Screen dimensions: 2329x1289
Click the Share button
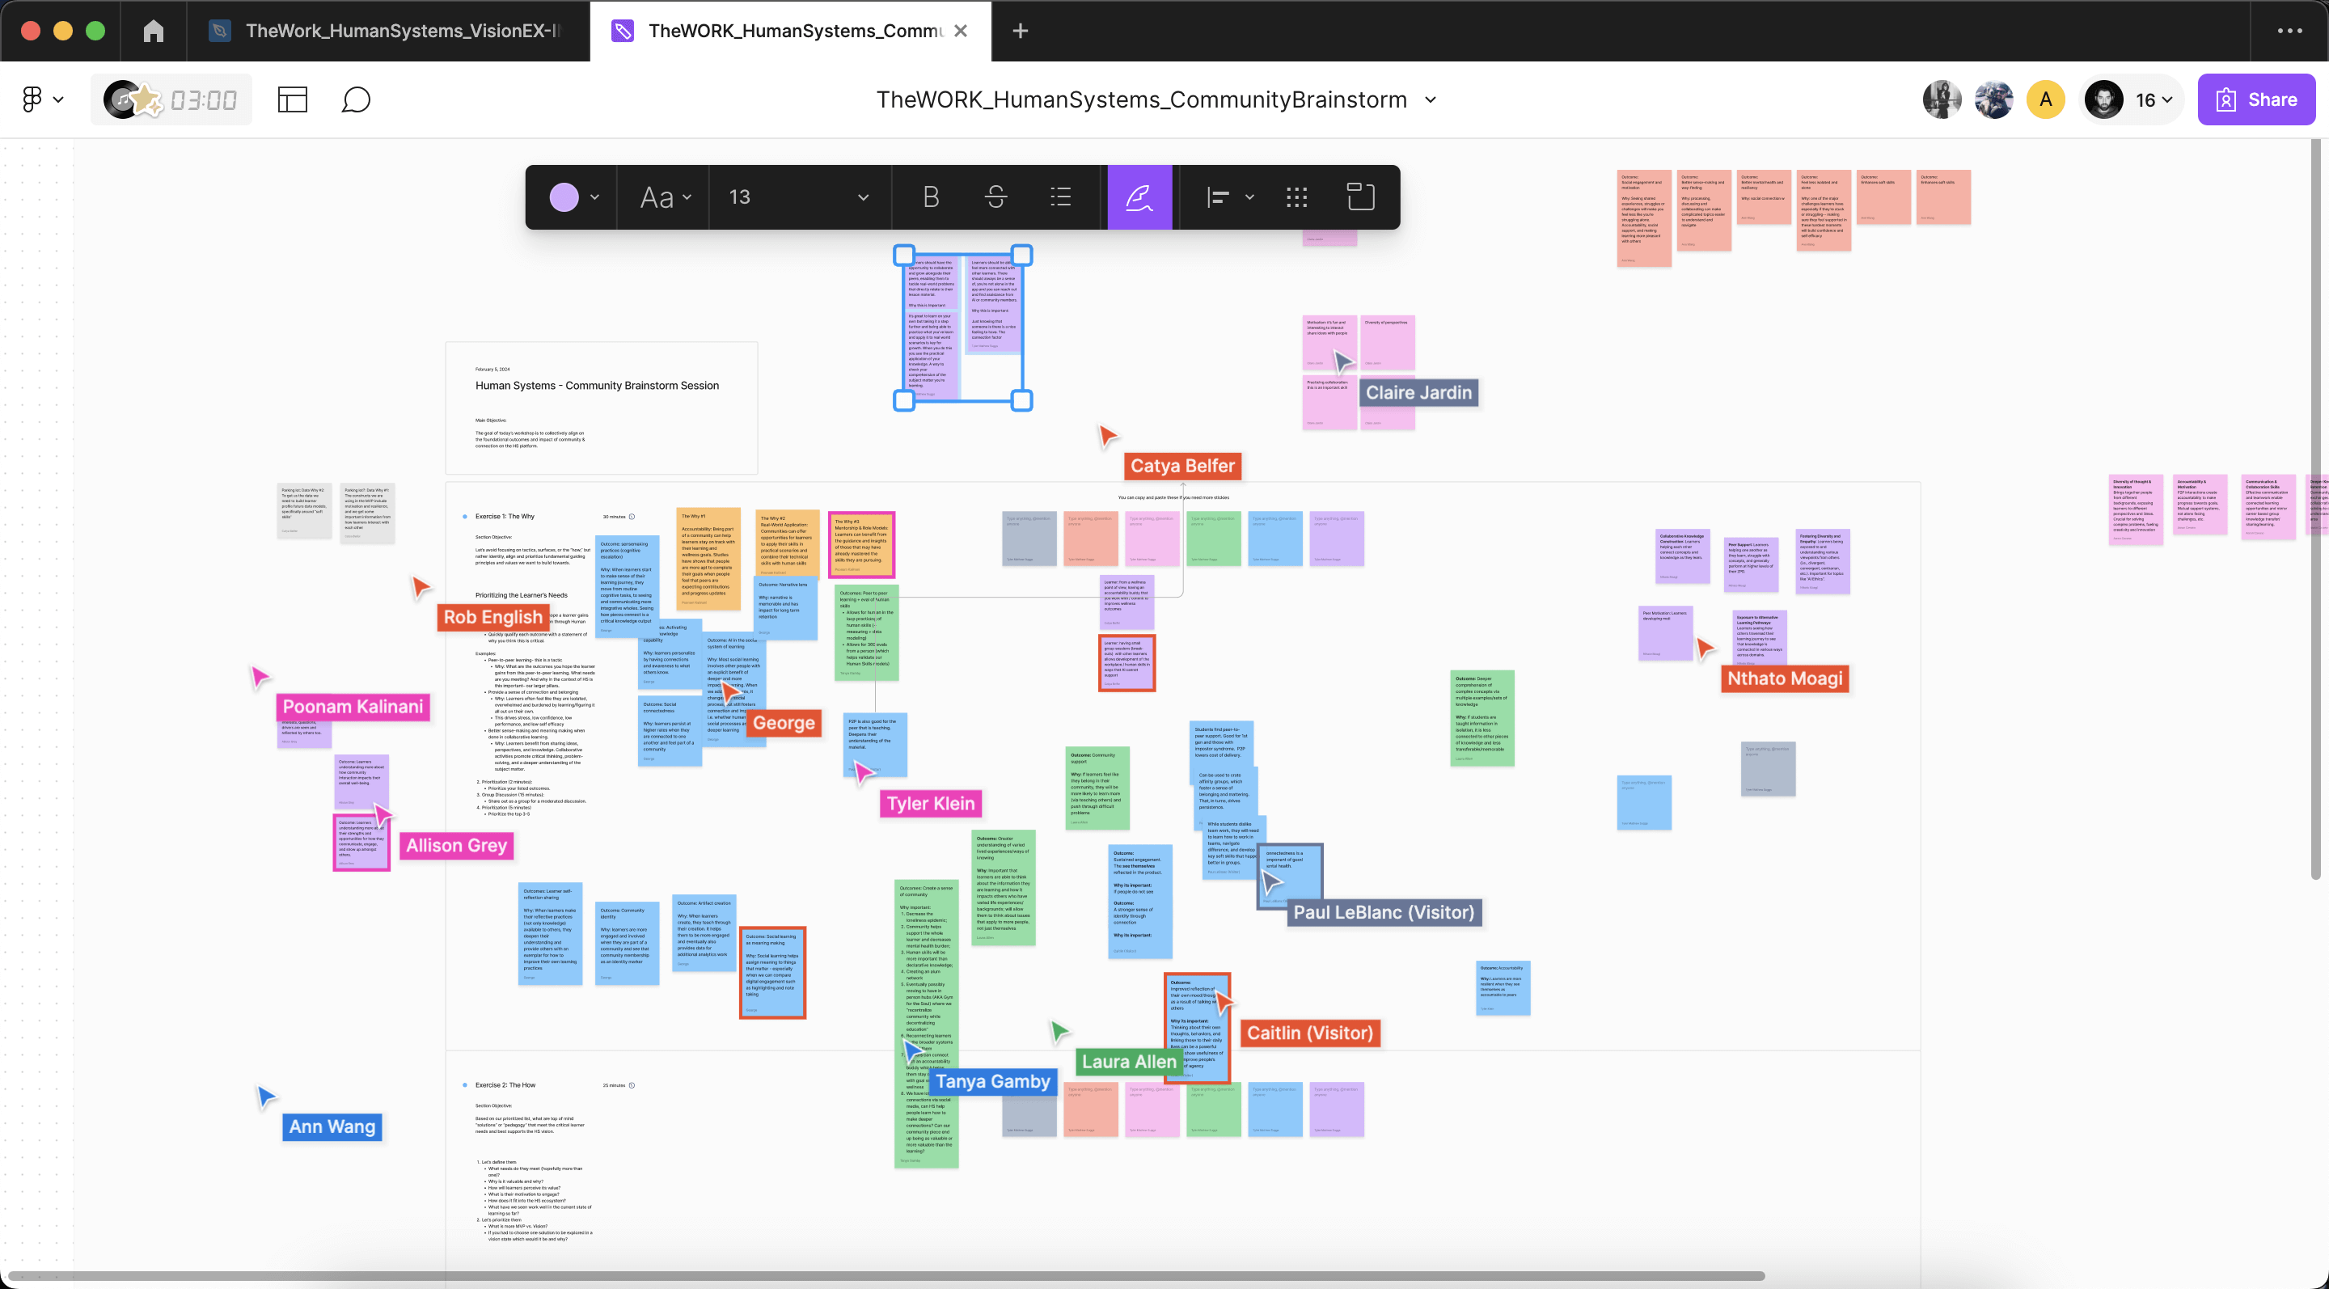click(x=2257, y=99)
